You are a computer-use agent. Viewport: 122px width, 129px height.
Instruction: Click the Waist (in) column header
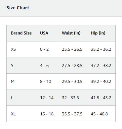click(71, 33)
